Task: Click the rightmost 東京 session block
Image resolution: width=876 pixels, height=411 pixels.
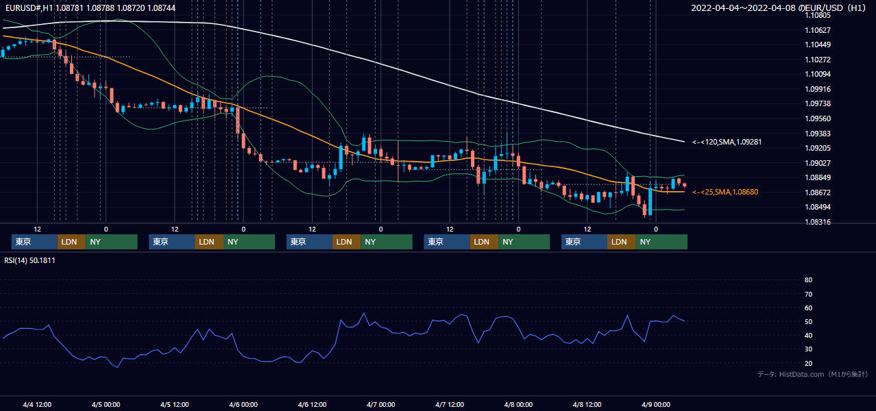Action: 584,242
